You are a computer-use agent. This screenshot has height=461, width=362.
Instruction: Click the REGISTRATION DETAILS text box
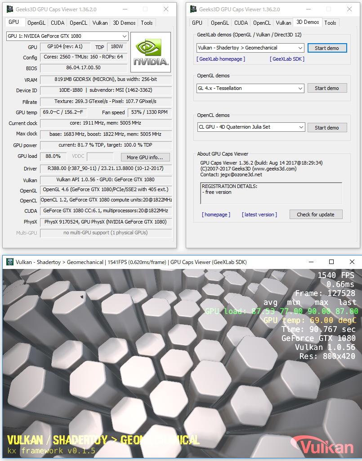[271, 193]
